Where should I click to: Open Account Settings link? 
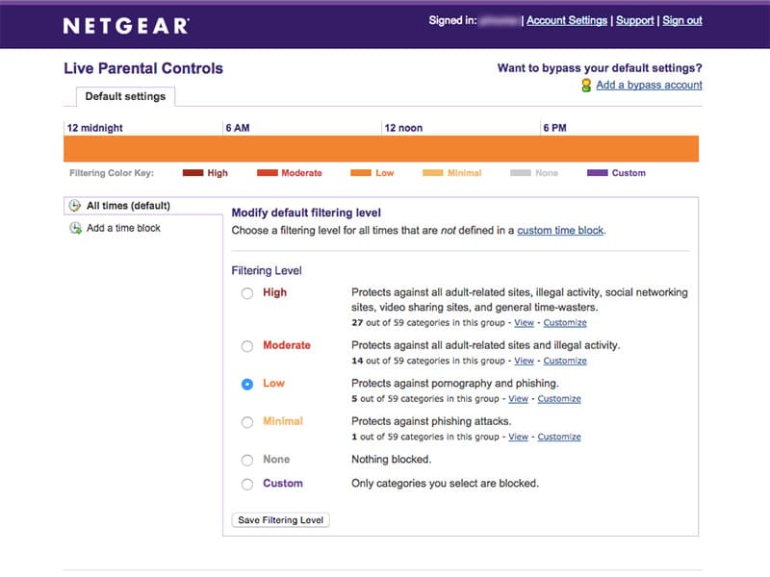pyautogui.click(x=567, y=20)
